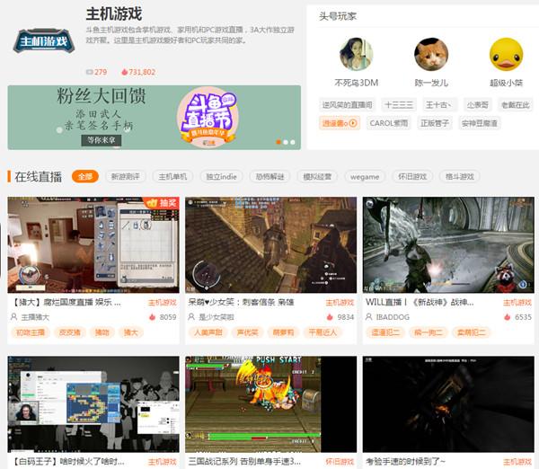Click the highlighted orange streamer tag
The image size is (539, 469).
[x=340, y=123]
